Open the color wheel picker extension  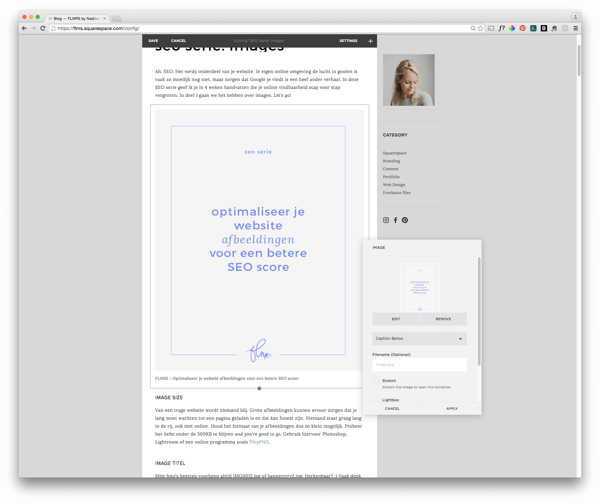click(512, 28)
